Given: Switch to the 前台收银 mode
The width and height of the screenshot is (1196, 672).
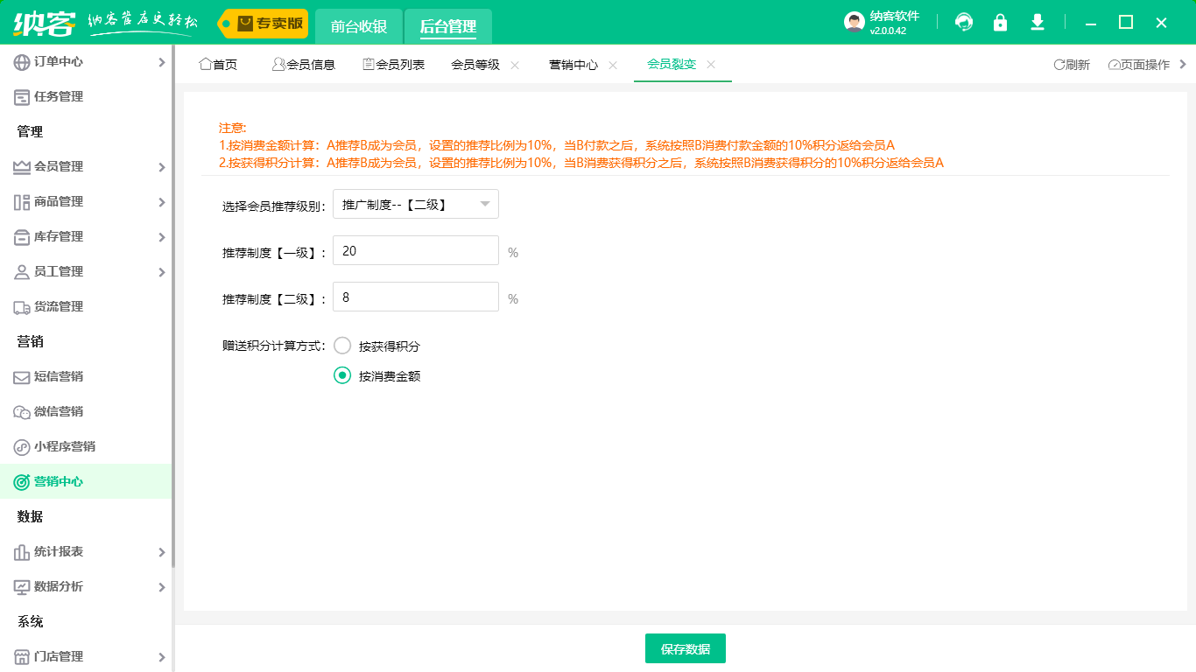Looking at the screenshot, I should 358,26.
